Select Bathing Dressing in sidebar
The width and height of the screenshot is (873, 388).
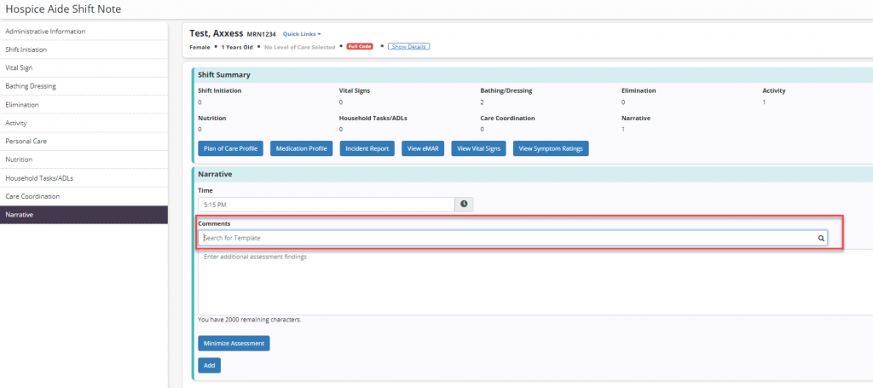[84, 86]
